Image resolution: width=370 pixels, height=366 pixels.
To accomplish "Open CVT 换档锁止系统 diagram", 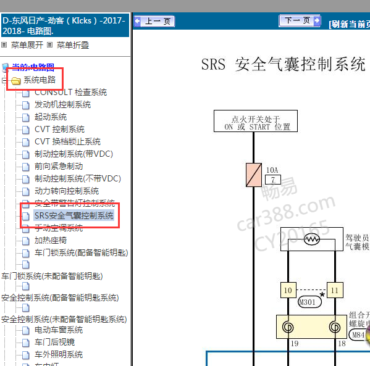I will (67, 141).
